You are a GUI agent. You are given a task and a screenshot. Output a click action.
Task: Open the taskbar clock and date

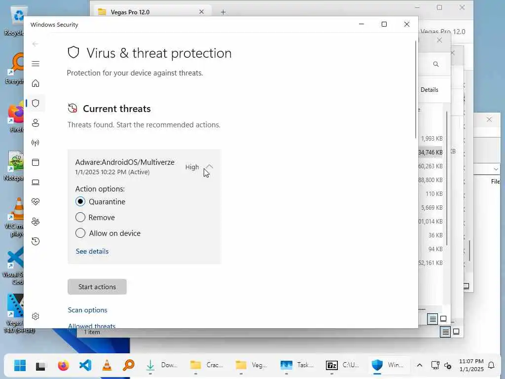tap(471, 366)
